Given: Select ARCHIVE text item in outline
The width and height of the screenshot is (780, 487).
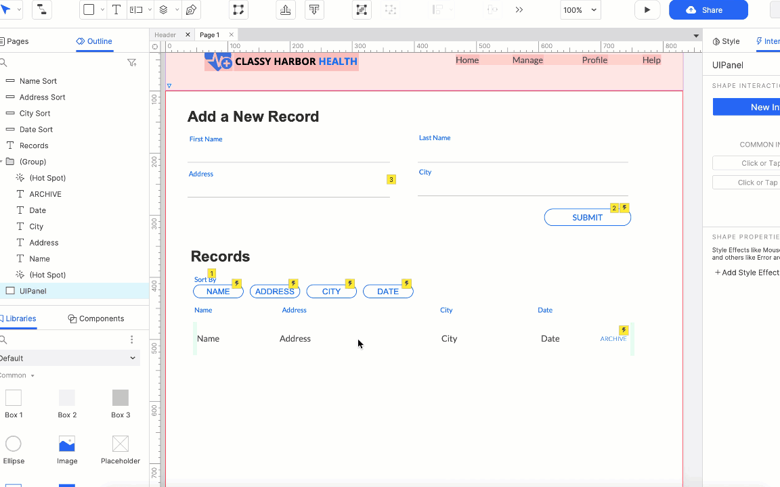Looking at the screenshot, I should click(x=45, y=194).
